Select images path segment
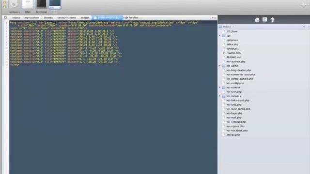Screen dimensions: 310x174 (x=85, y=17)
